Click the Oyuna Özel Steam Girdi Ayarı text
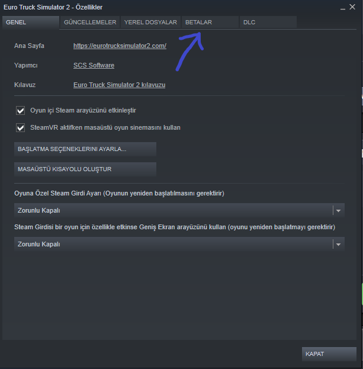The height and width of the screenshot is (369, 363). [119, 193]
